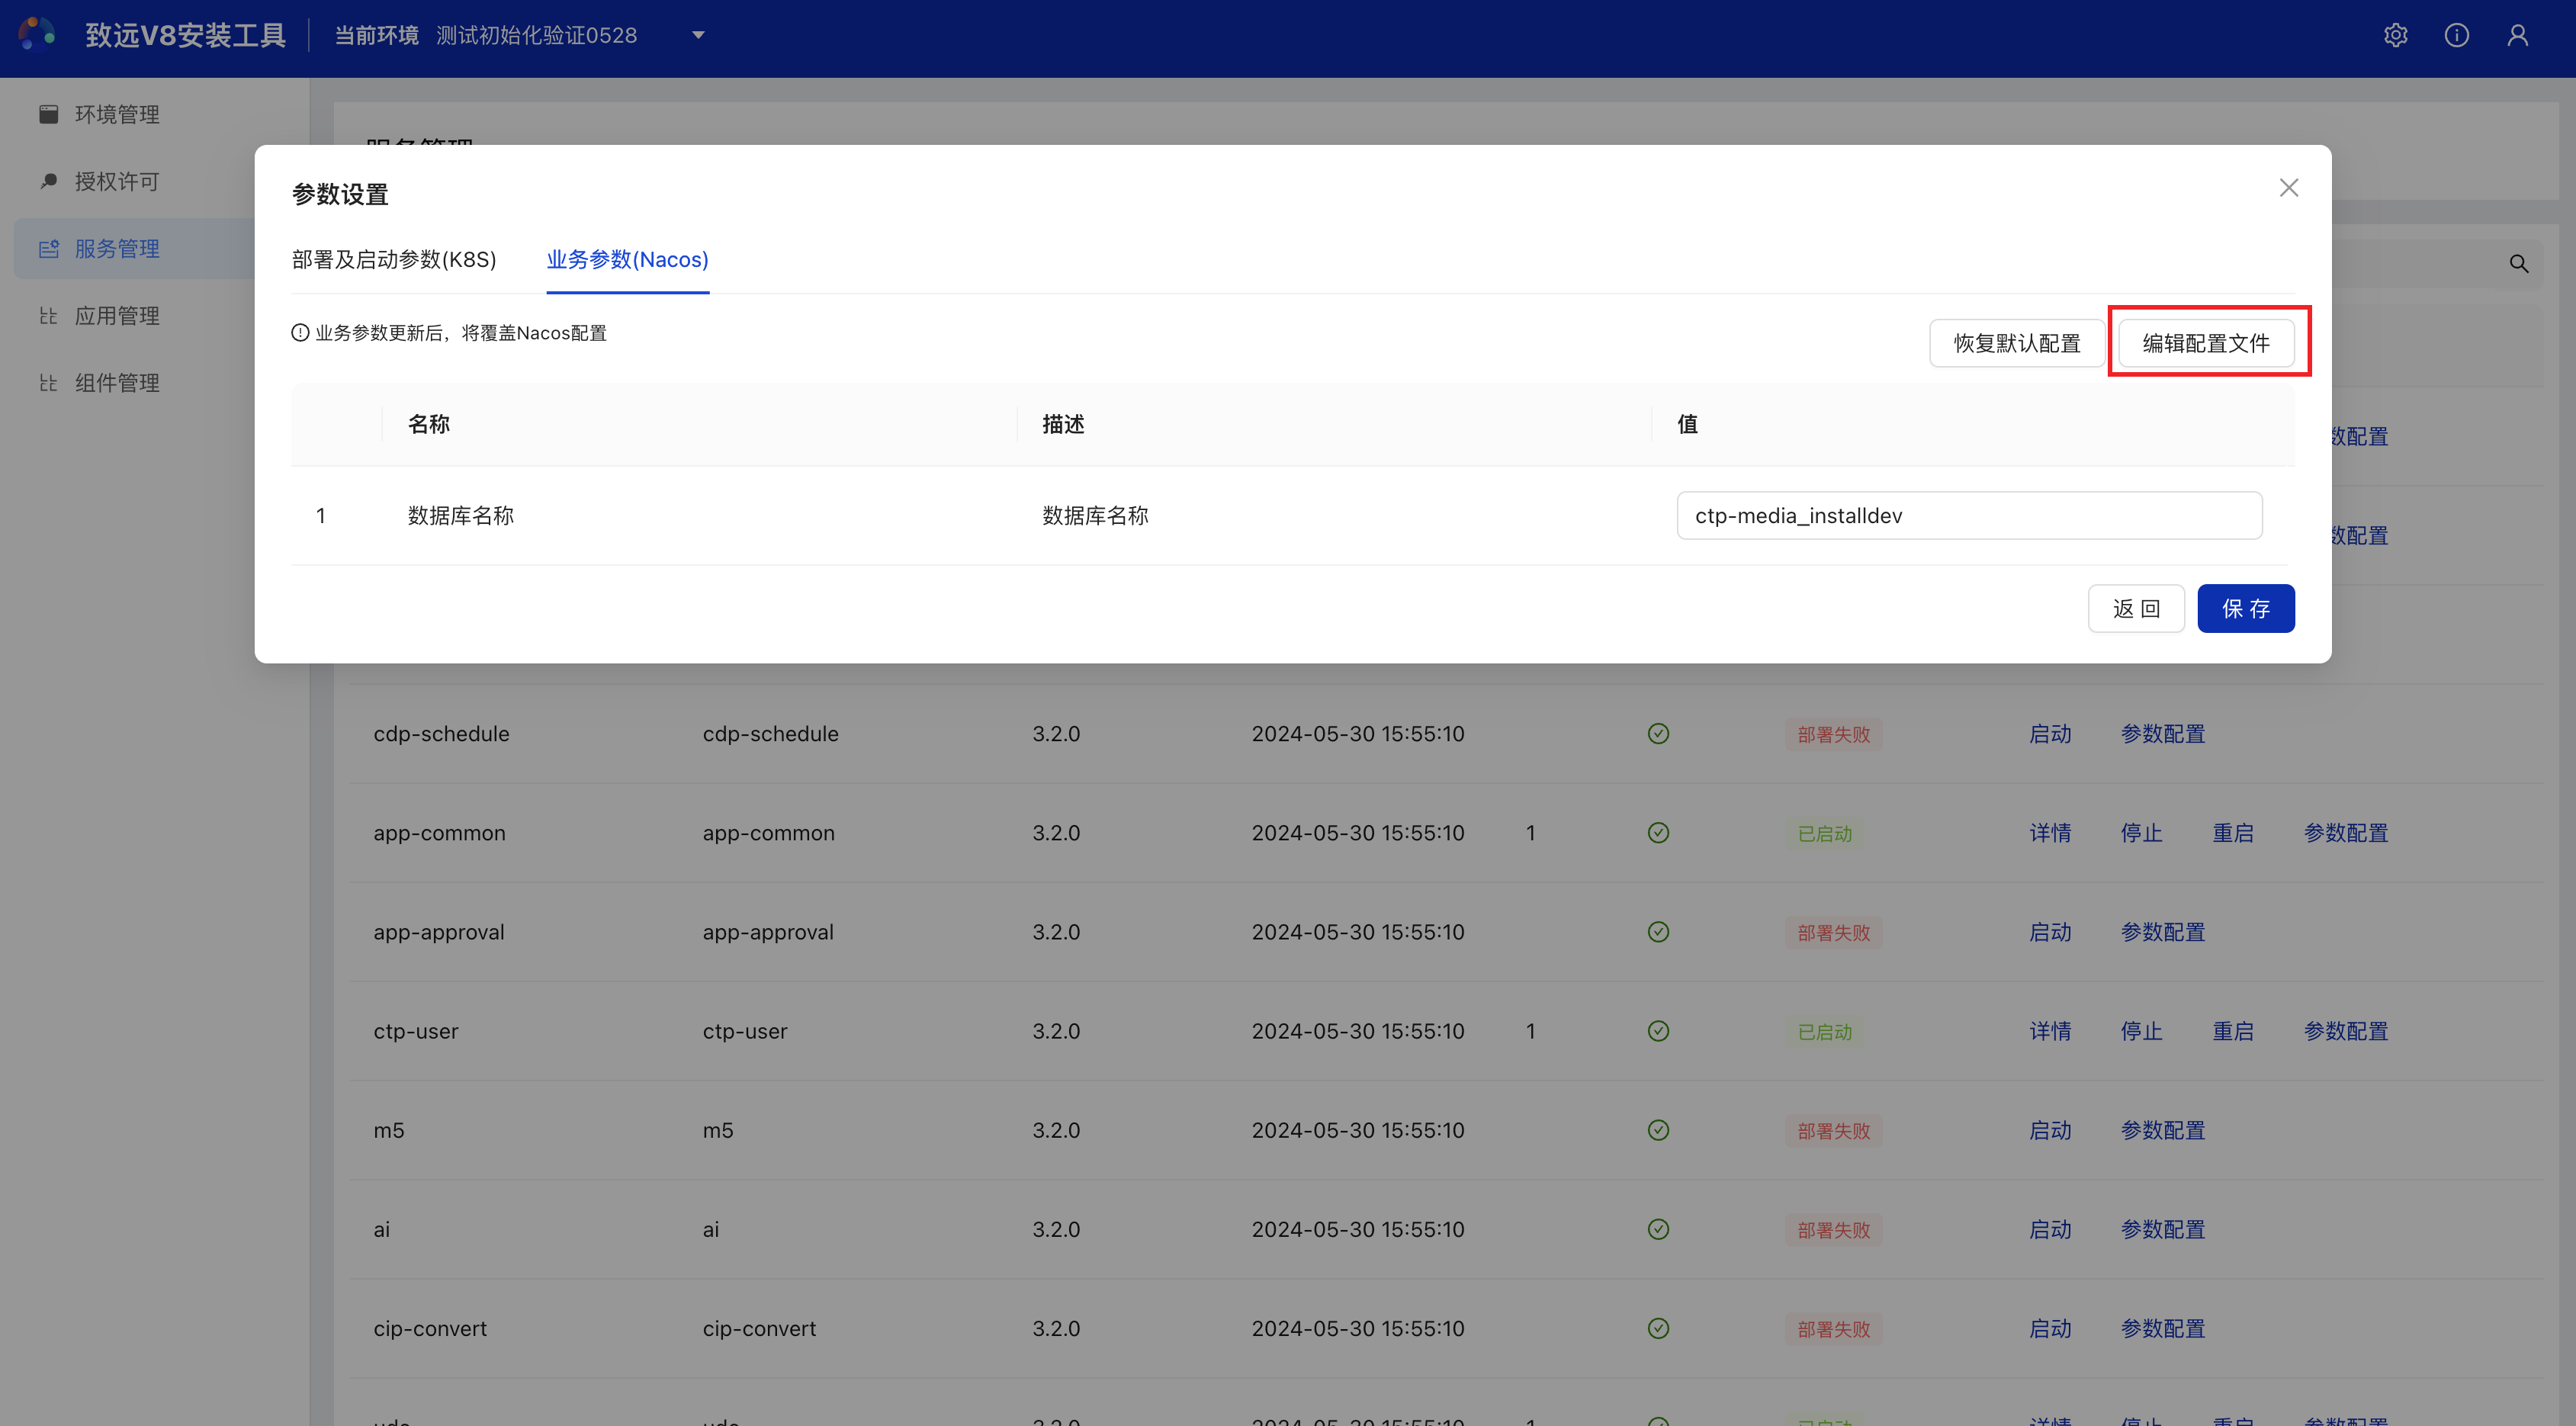The width and height of the screenshot is (2576, 1426).
Task: Click 启动 for ai service
Action: [x=2049, y=1229]
